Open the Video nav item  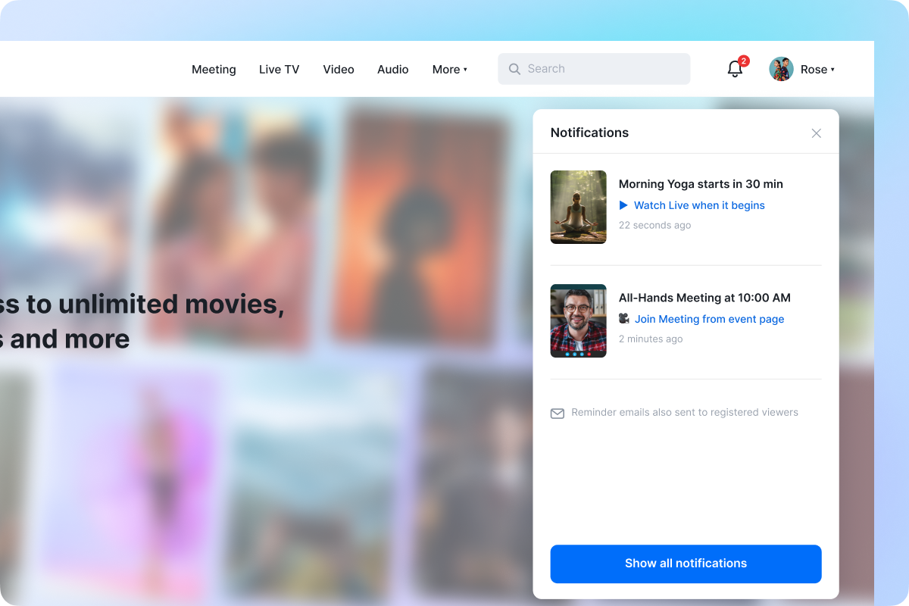point(339,69)
